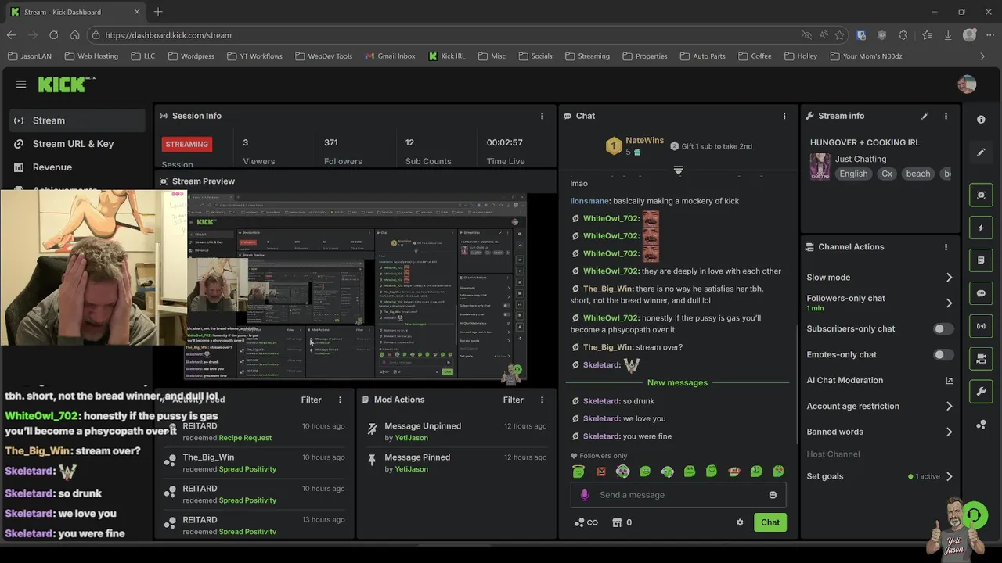The image size is (1002, 563).
Task: Select the Stream - Kick Dashboard tab
Action: click(x=74, y=12)
